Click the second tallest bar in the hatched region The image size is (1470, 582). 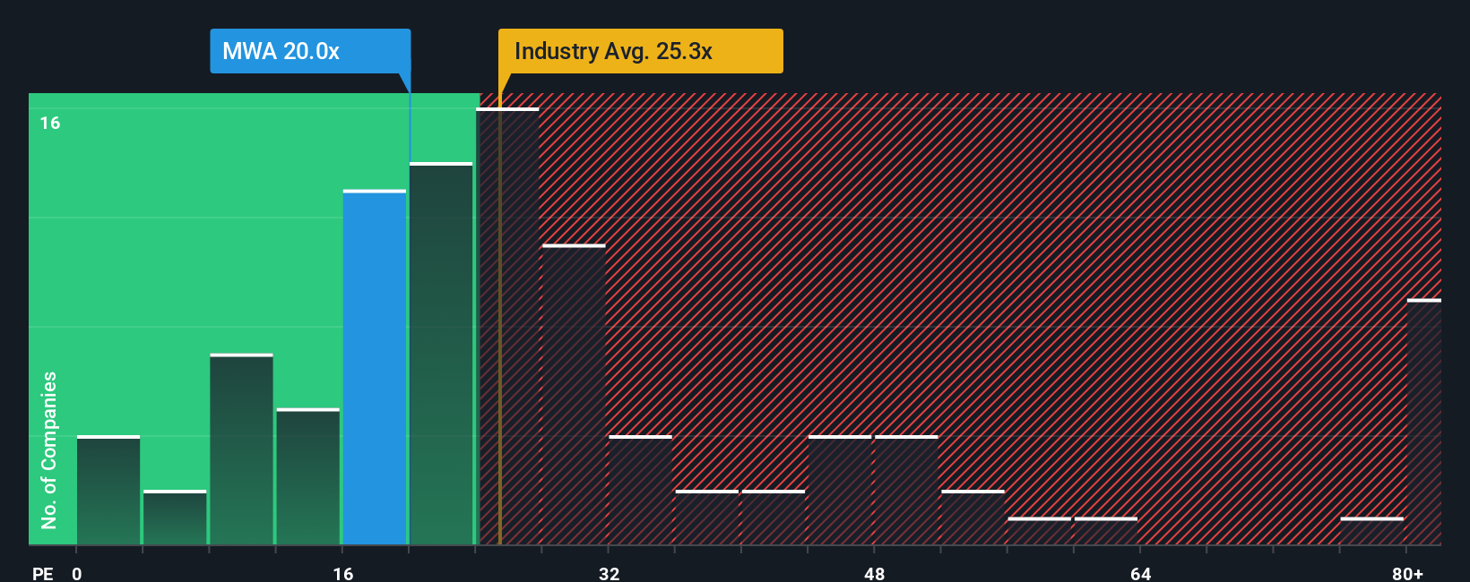click(574, 394)
